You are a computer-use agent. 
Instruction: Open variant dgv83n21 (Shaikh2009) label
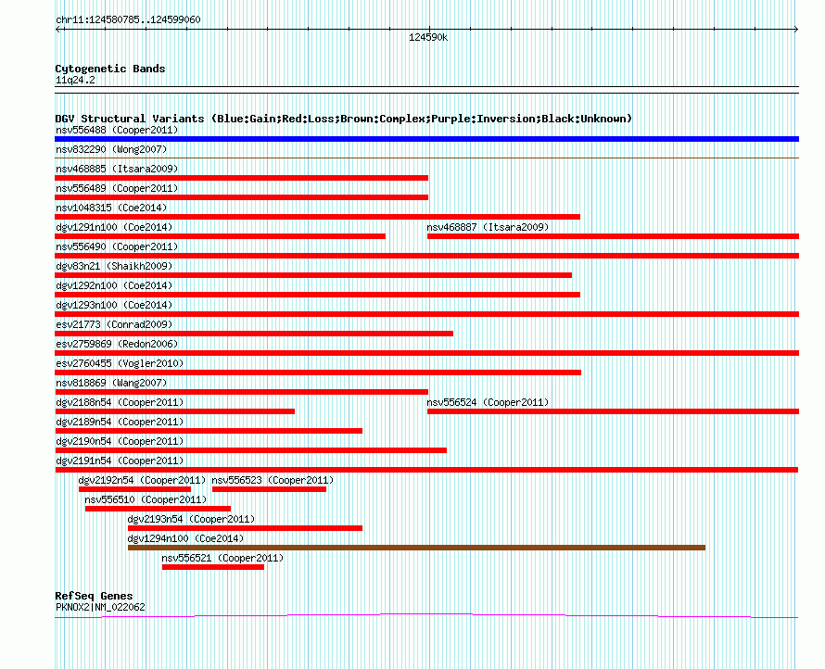pos(114,266)
